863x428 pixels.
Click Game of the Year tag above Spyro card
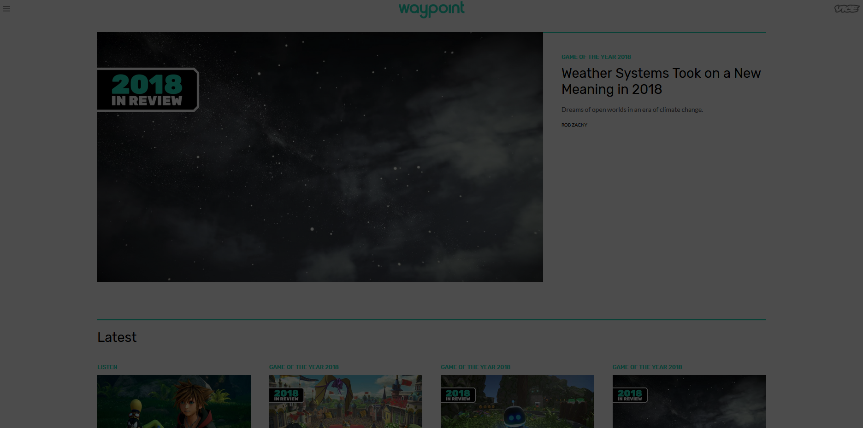click(304, 367)
